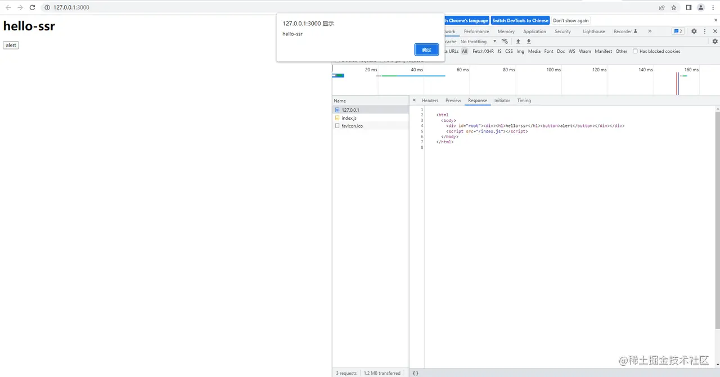The image size is (720, 377).
Task: Switch to the Security tab
Action: pos(562,31)
